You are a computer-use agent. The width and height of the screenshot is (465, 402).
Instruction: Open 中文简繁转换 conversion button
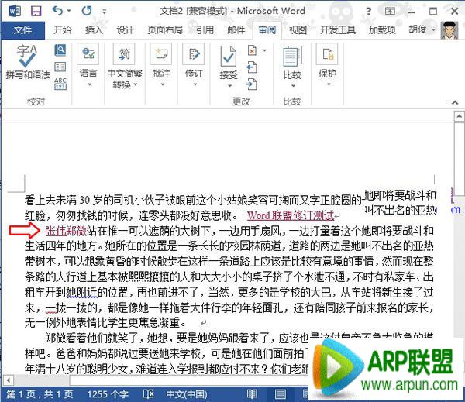[125, 66]
